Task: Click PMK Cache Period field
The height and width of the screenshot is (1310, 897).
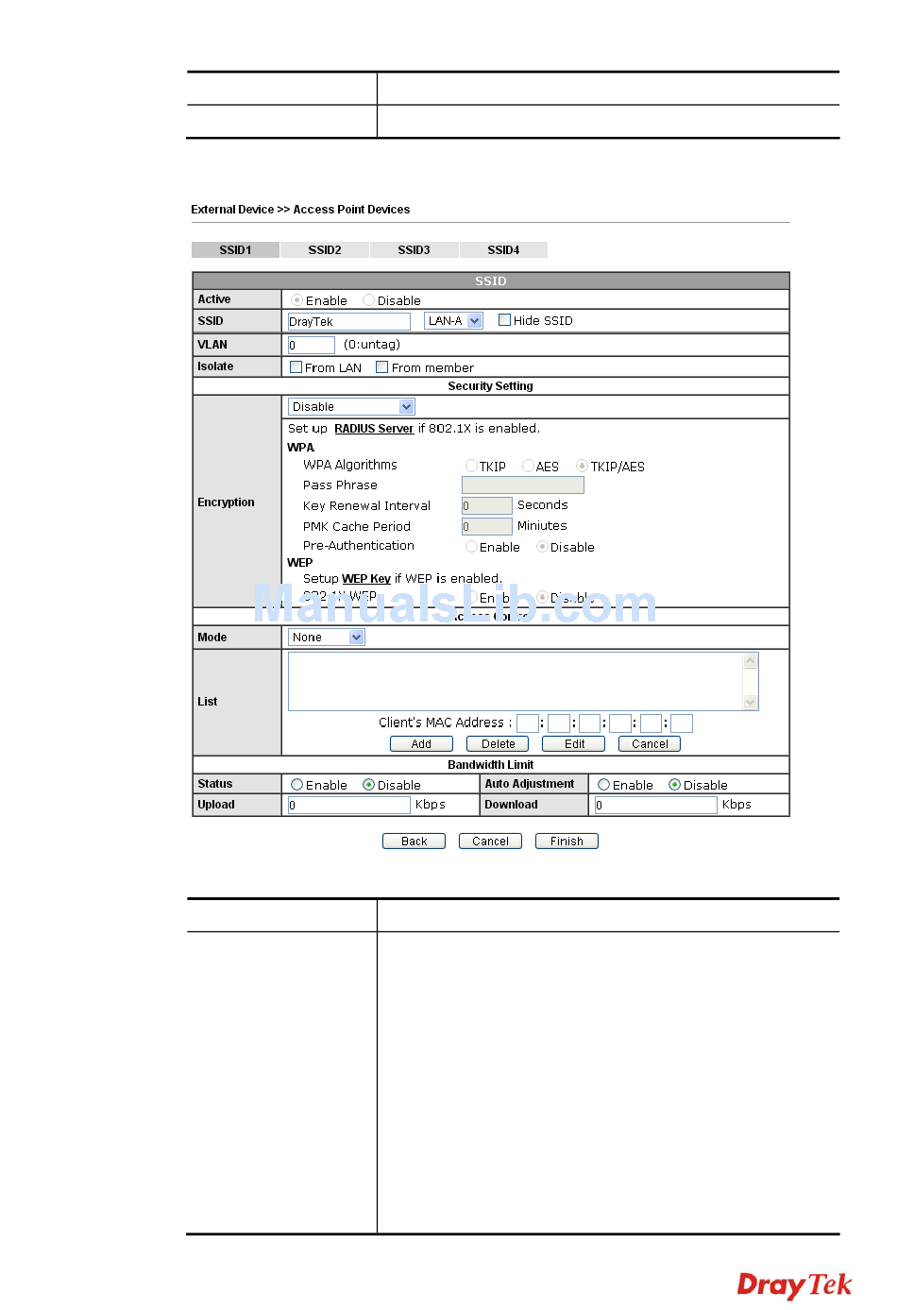Action: click(x=487, y=527)
